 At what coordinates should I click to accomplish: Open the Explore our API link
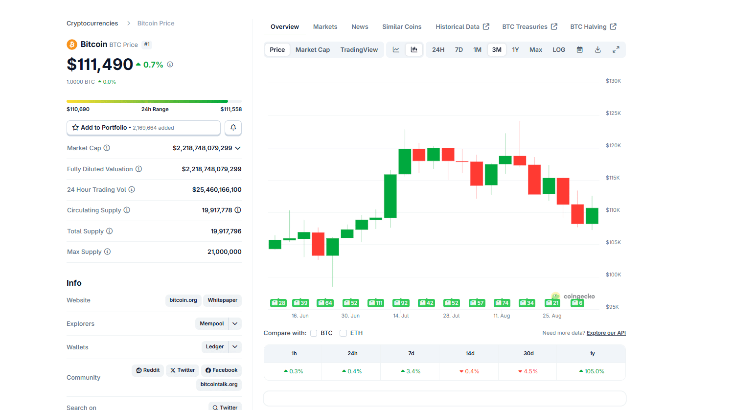pyautogui.click(x=606, y=333)
